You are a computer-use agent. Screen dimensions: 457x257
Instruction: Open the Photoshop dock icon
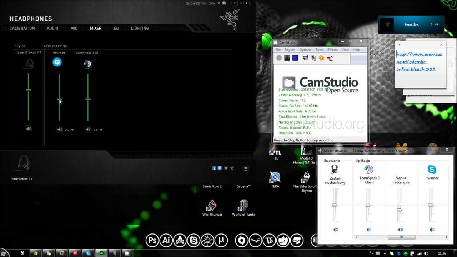point(152,240)
